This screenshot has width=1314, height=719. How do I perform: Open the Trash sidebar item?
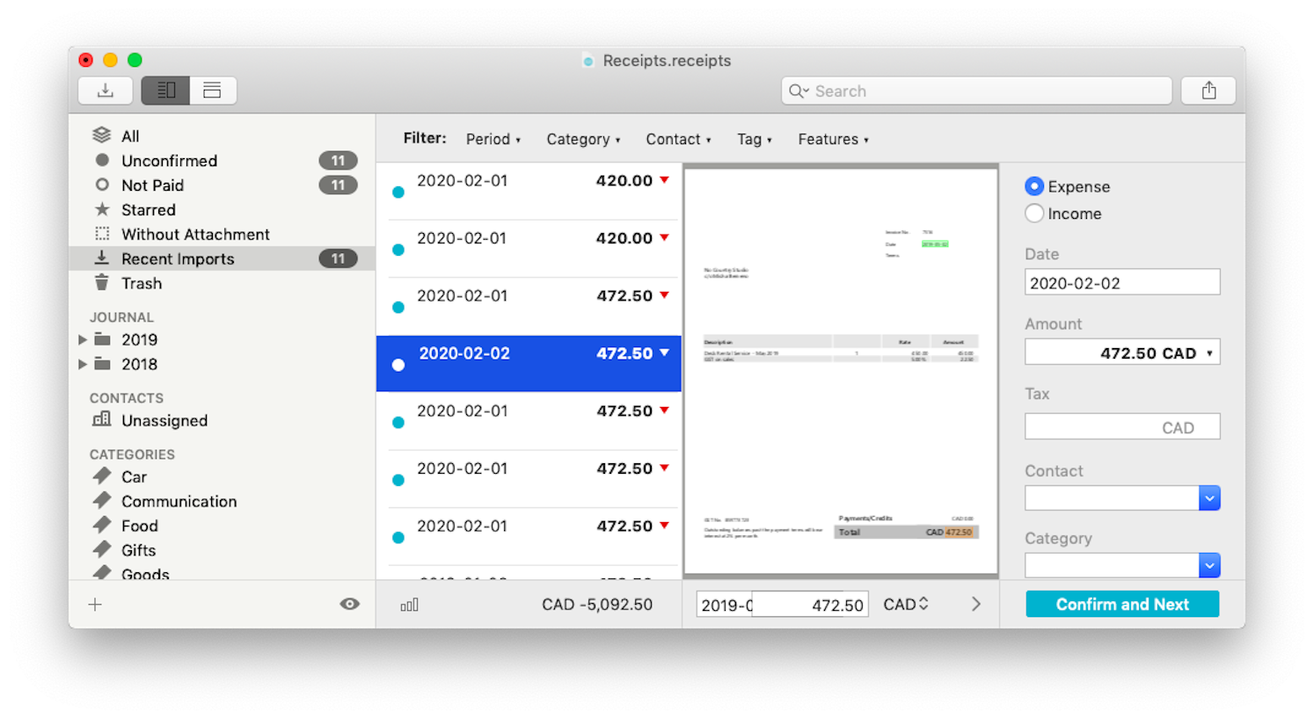click(x=141, y=284)
